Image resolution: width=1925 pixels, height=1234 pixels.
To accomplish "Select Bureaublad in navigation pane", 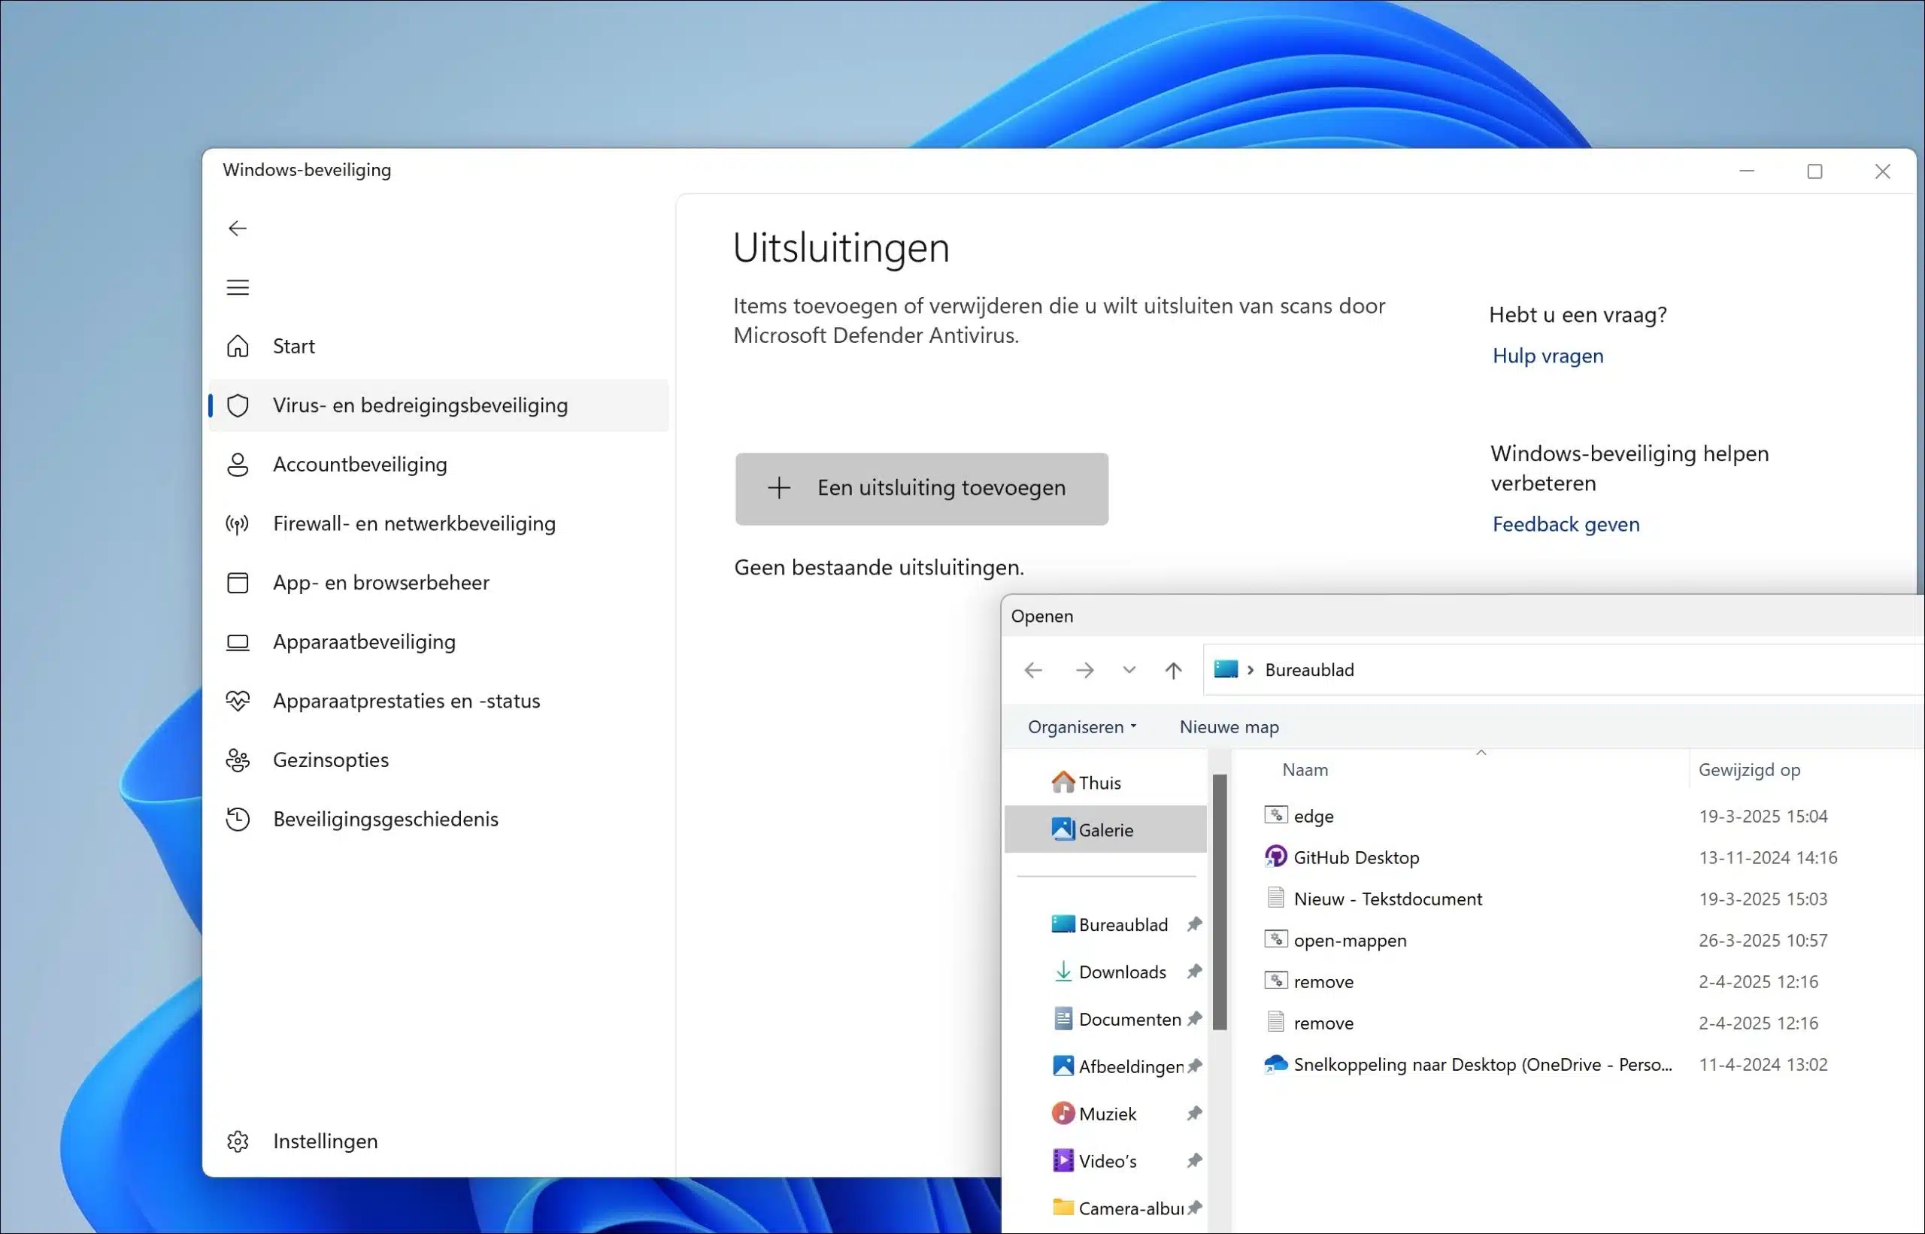I will pyautogui.click(x=1105, y=925).
